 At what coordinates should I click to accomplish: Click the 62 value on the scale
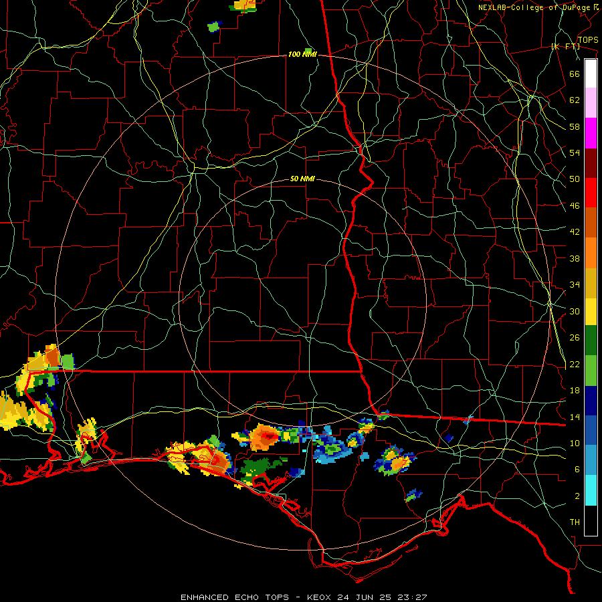coord(575,100)
